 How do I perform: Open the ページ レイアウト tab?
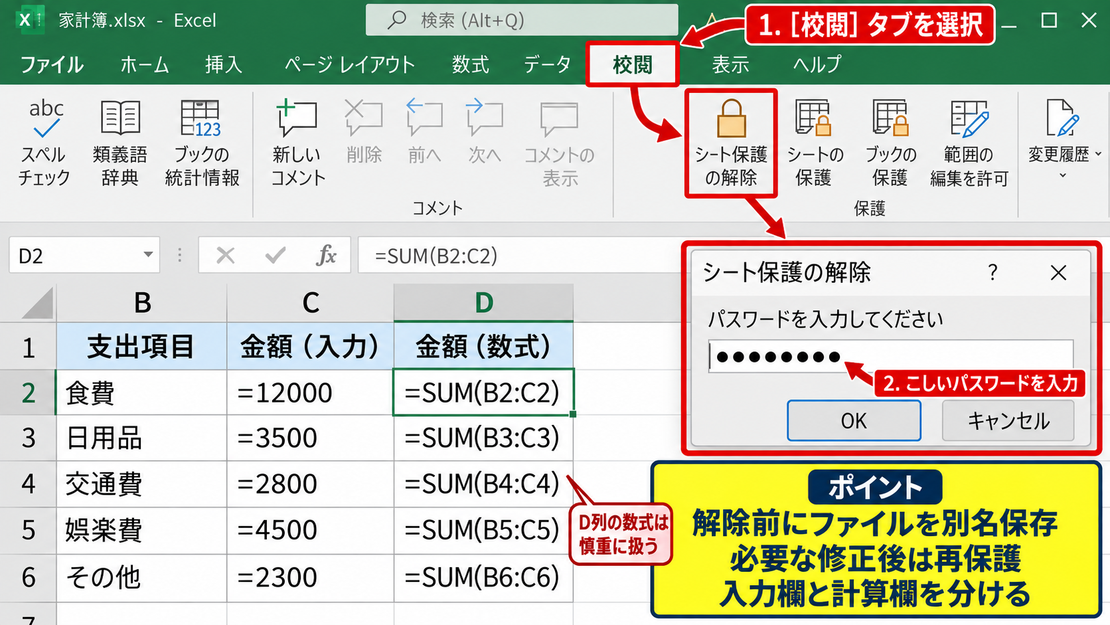pyautogui.click(x=350, y=64)
